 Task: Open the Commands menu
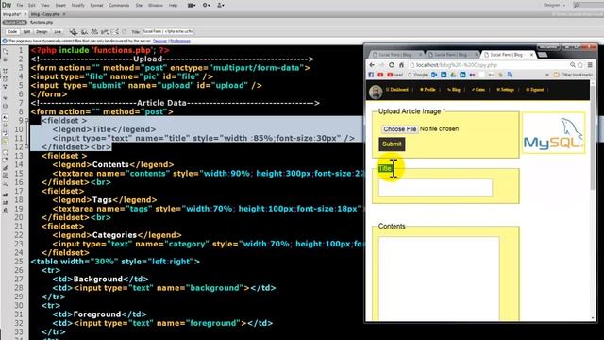(x=119, y=5)
